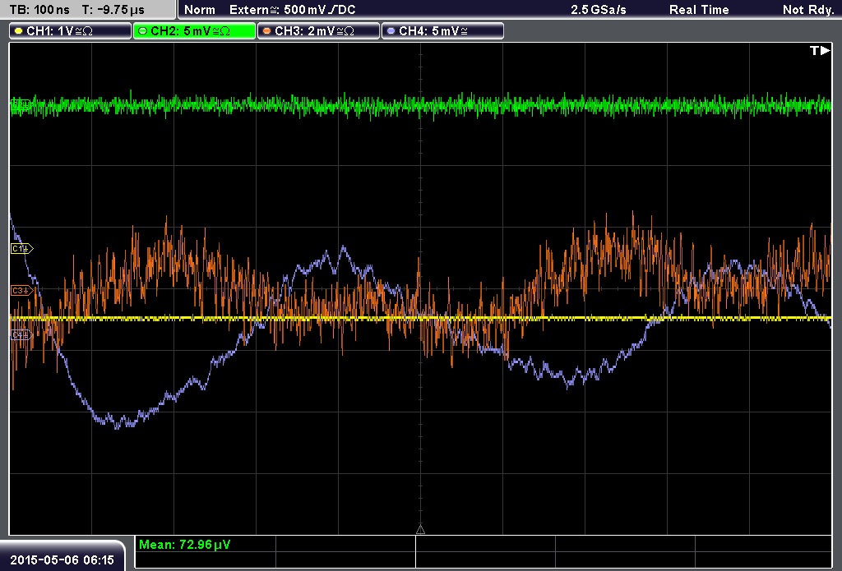The width and height of the screenshot is (842, 571).
Task: Click the trigger offset T: -9.75 µs readout
Action: (x=113, y=10)
